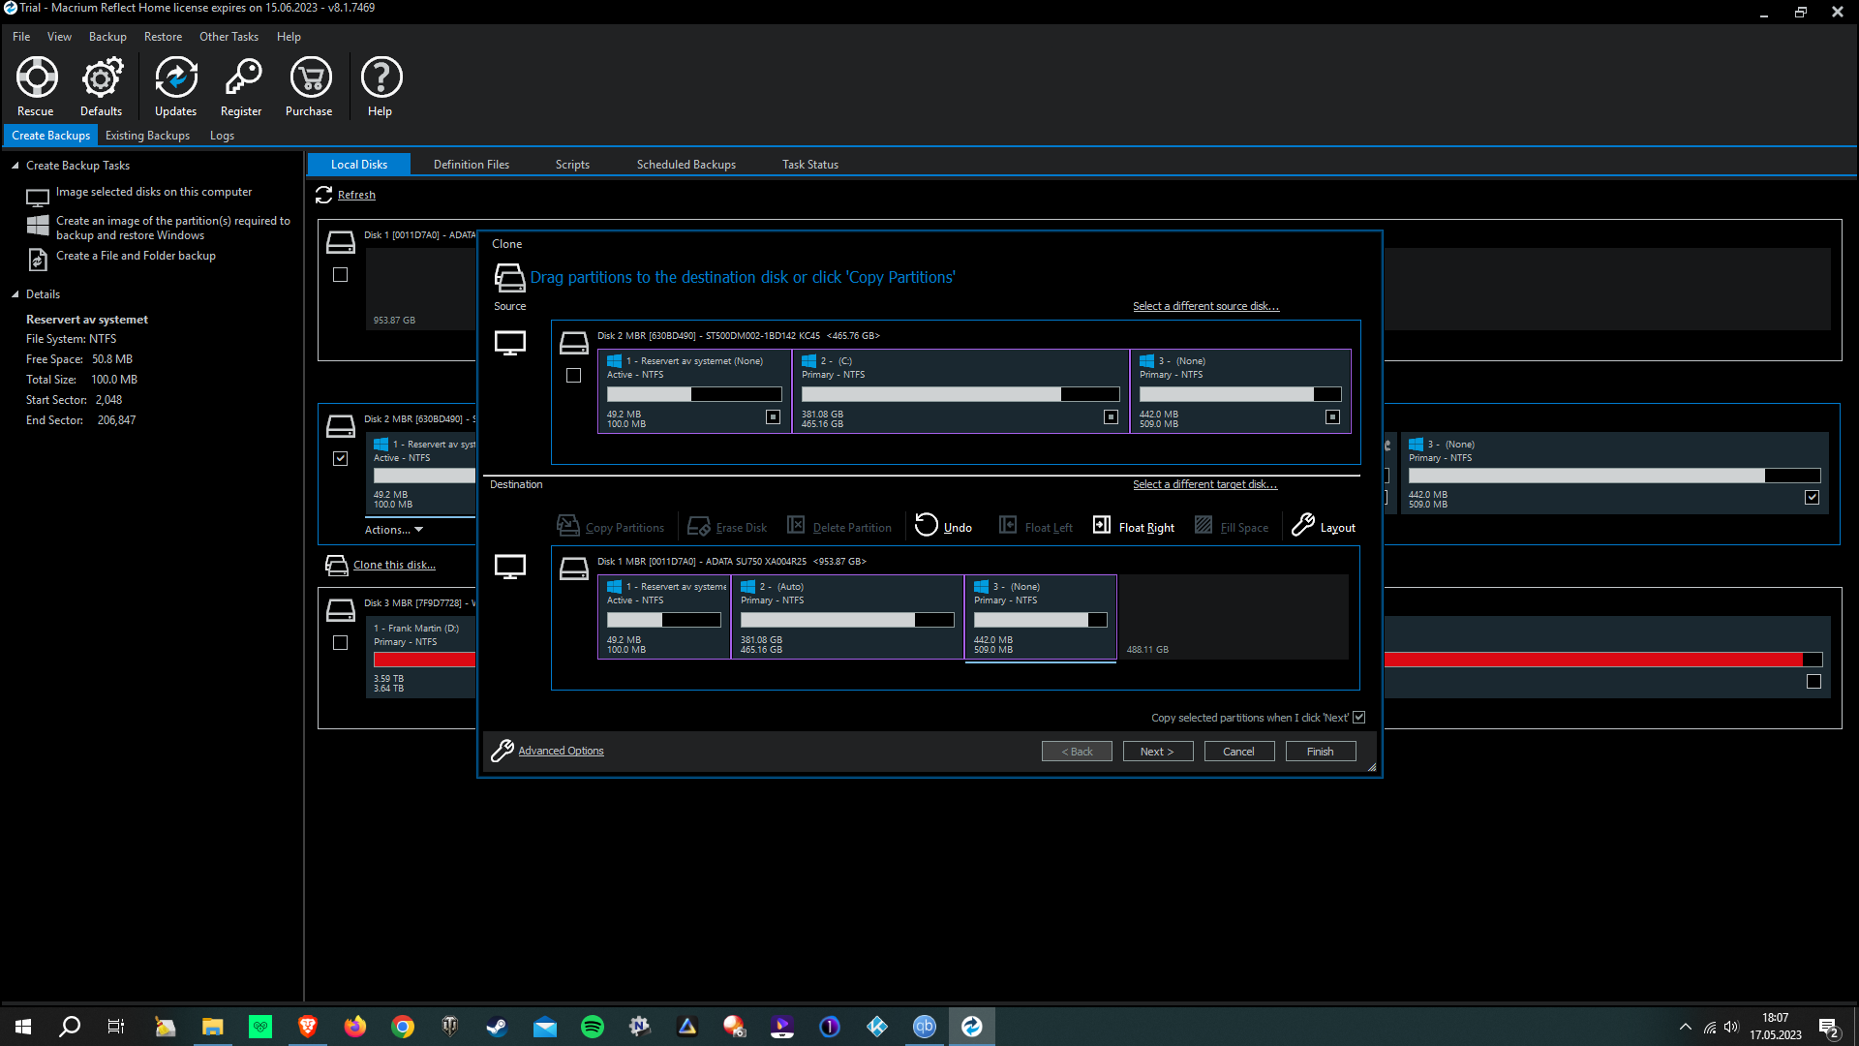Toggle source Disk 2 checkbox in Clone dialog
The height and width of the screenshot is (1046, 1859).
(x=574, y=376)
